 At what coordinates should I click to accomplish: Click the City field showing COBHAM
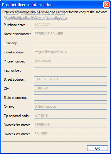(70, 88)
